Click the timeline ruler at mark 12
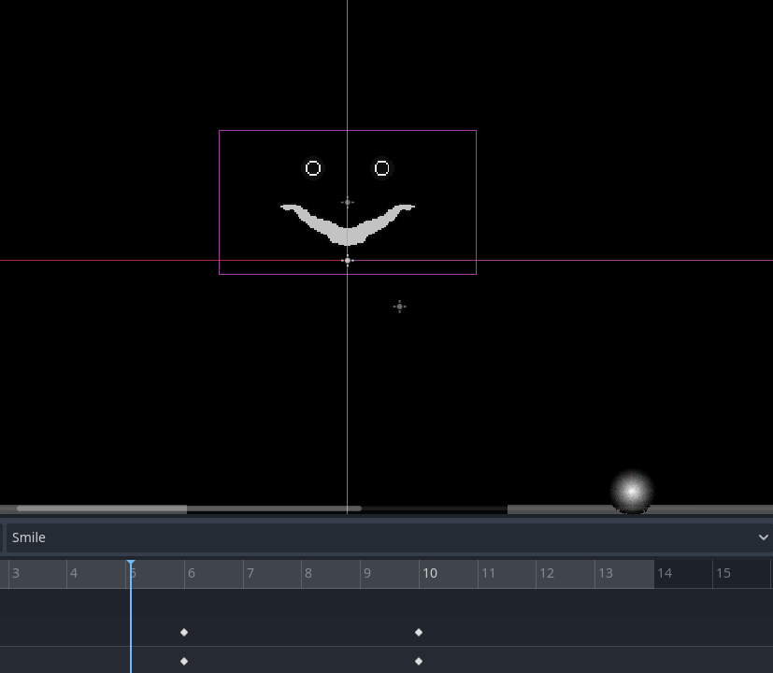 click(x=547, y=573)
